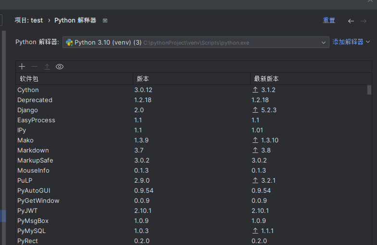
Task: Select the IPy package row
Action: [191, 130]
